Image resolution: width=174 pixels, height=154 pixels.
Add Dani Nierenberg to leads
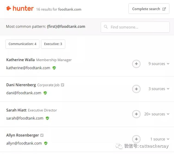coord(136,89)
